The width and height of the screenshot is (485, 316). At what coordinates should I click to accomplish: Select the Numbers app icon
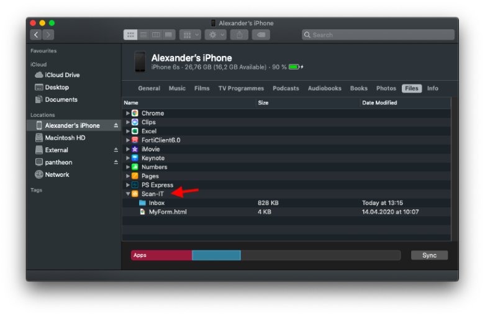tap(135, 167)
